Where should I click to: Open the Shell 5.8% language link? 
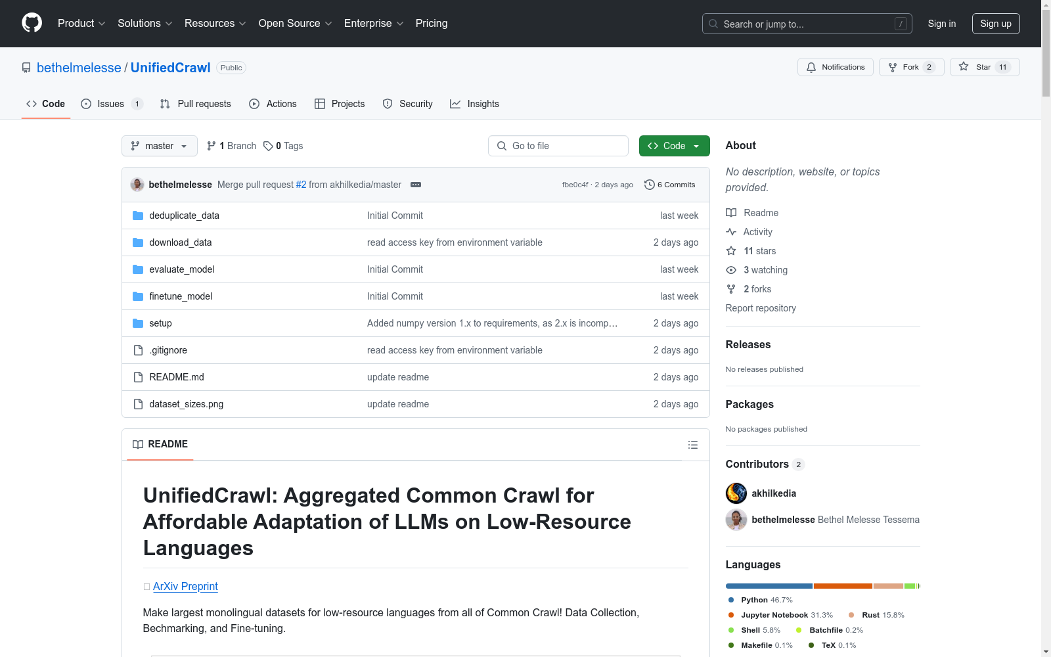point(755,630)
